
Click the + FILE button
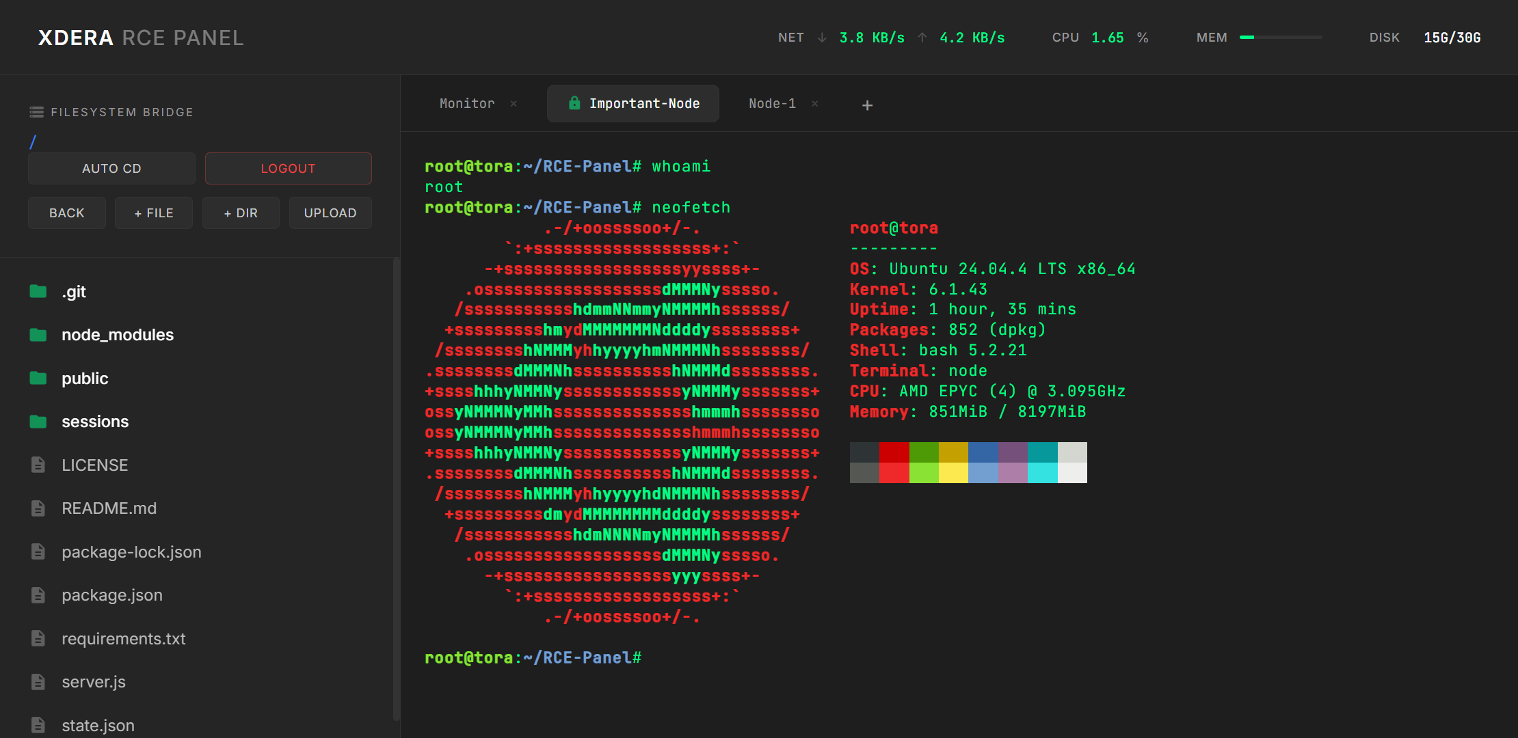(154, 213)
